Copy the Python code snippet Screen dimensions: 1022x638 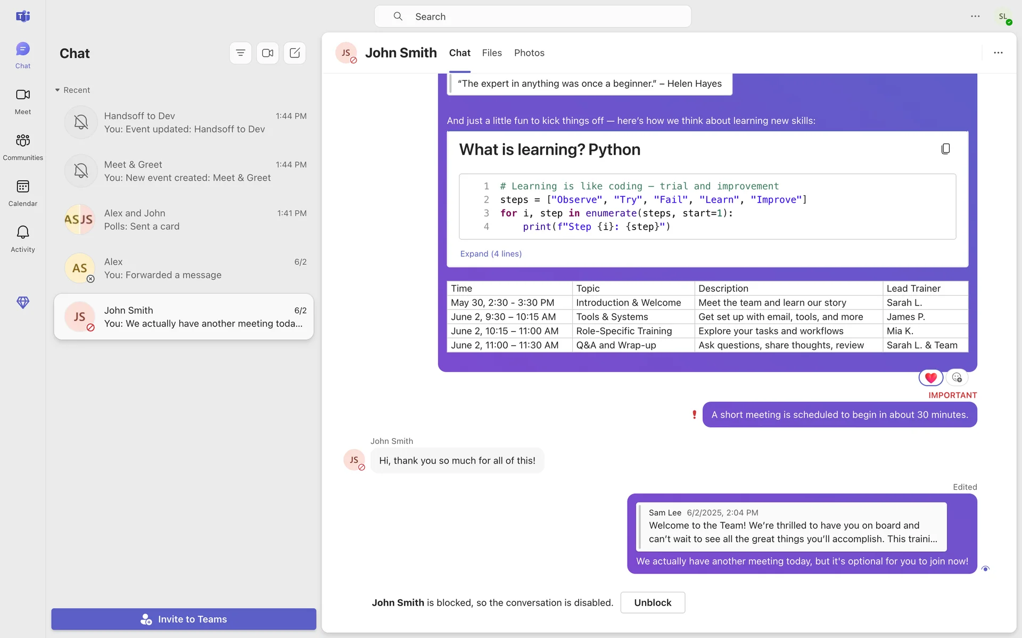pyautogui.click(x=945, y=149)
